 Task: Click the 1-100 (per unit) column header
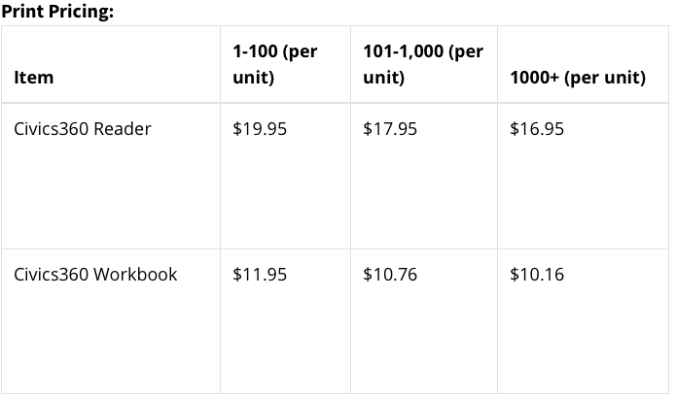click(275, 64)
